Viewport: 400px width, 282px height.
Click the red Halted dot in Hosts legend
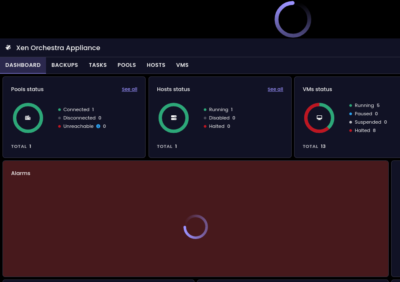coord(205,126)
